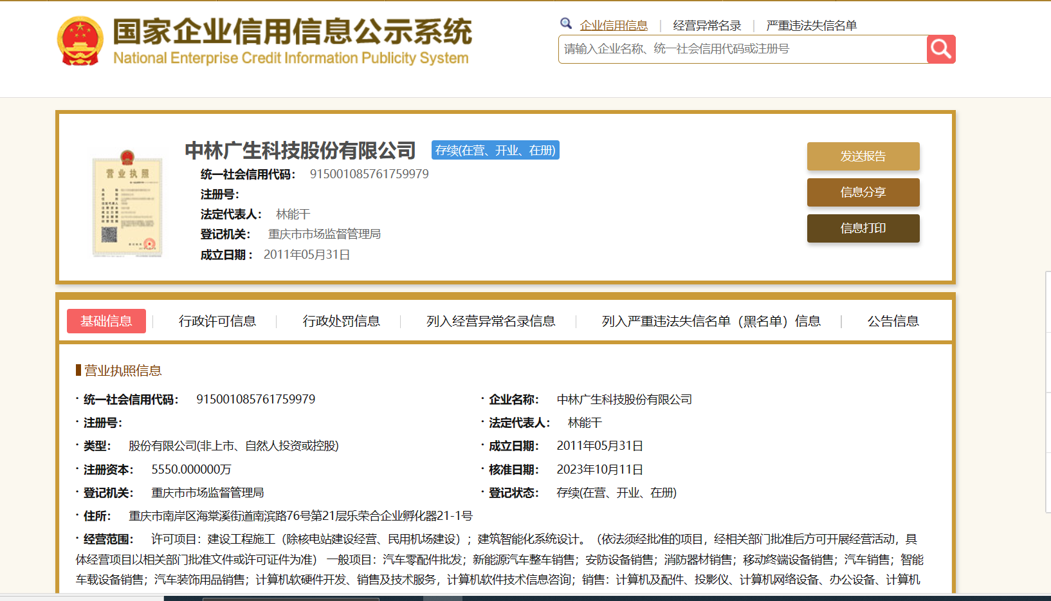
Task: Open the business license thumbnail image
Action: [127, 203]
